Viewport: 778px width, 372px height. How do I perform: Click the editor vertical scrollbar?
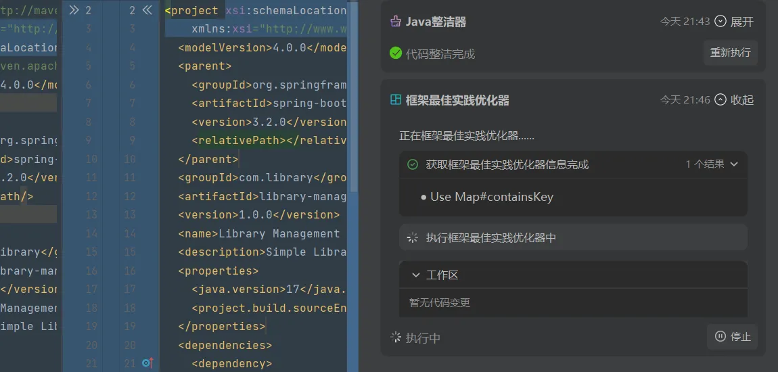point(354,97)
